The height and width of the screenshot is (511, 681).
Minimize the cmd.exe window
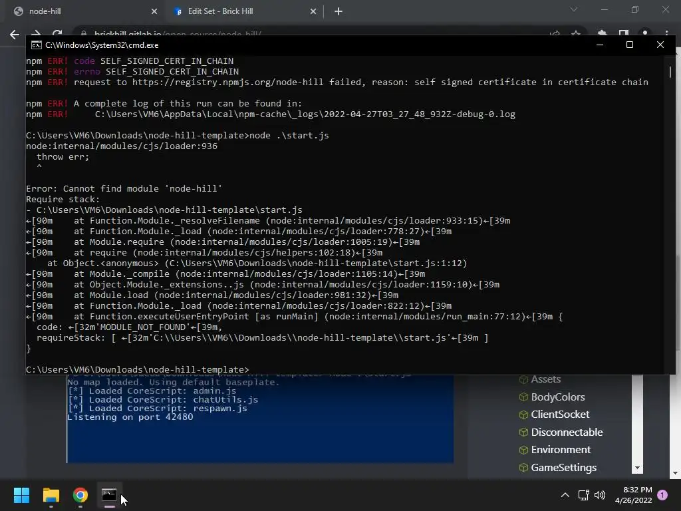[600, 45]
